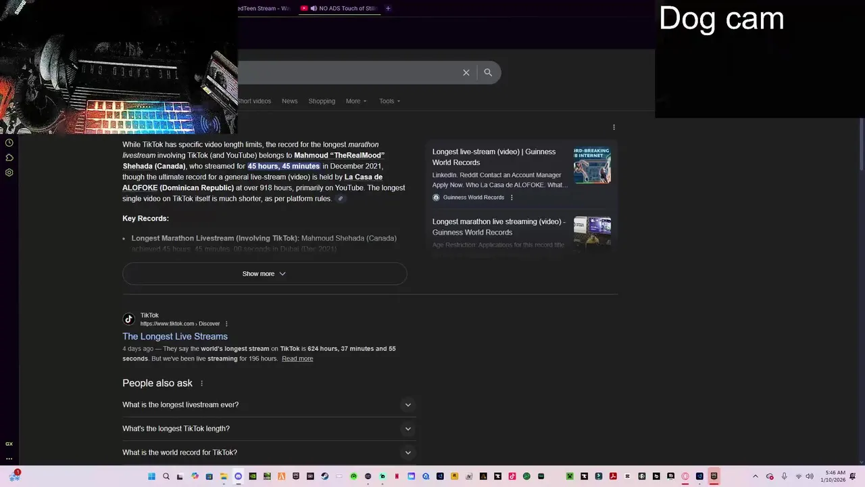Open Minecraft creeper icon in the taskbar

click(570, 476)
